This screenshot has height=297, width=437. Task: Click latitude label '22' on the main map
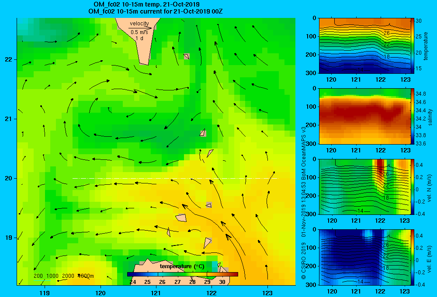click(9, 60)
